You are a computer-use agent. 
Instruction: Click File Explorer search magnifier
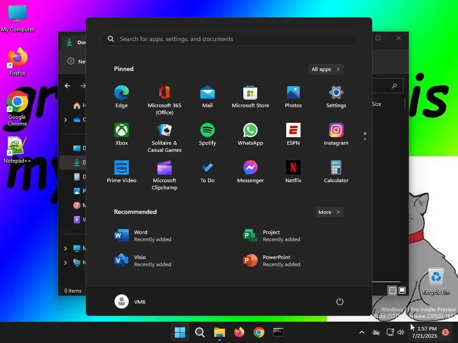394,86
